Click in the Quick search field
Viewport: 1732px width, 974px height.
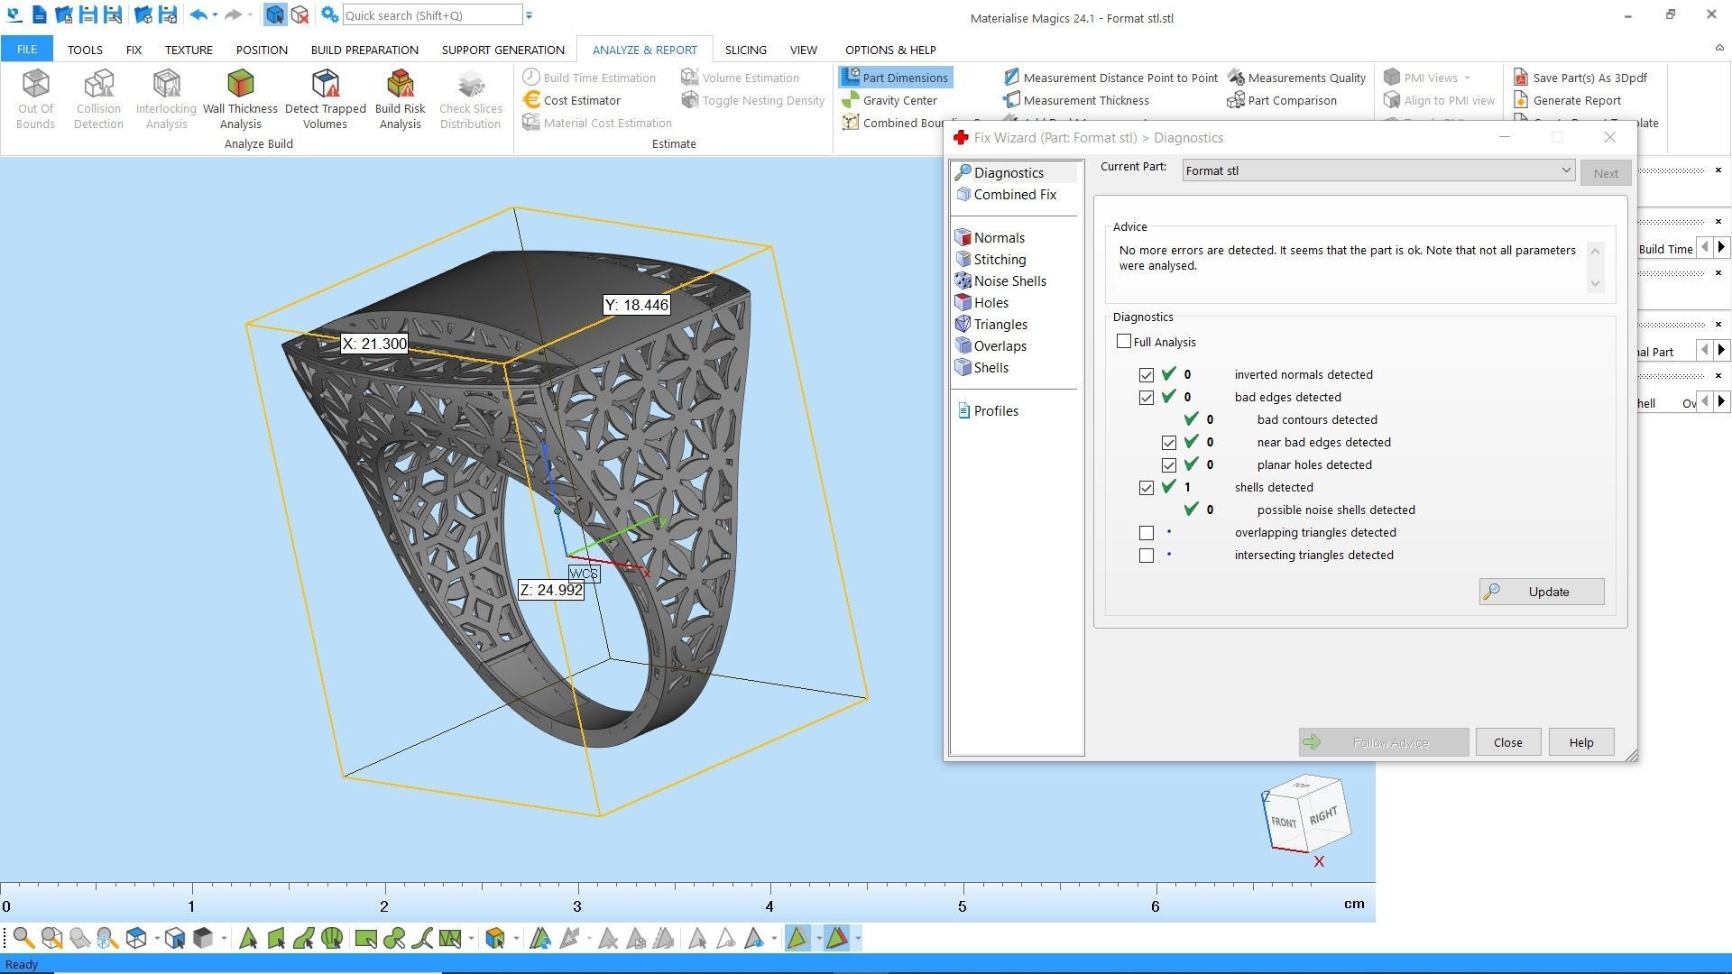(x=431, y=15)
